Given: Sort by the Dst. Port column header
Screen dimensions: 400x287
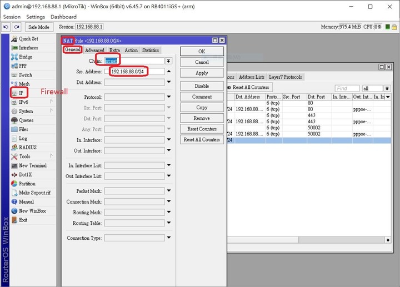Looking at the screenshot, I should click(319, 97).
